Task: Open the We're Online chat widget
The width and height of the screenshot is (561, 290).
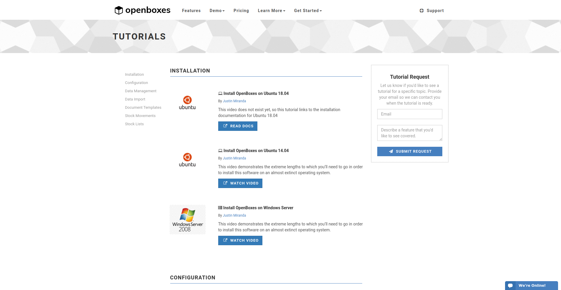Action: click(x=532, y=286)
